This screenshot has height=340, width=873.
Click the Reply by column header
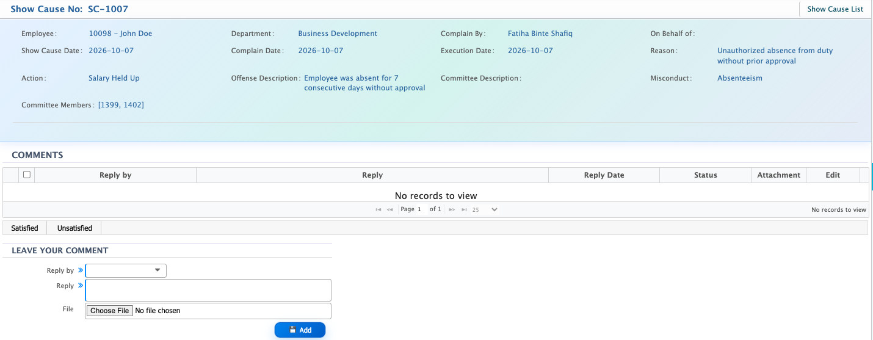pos(115,175)
